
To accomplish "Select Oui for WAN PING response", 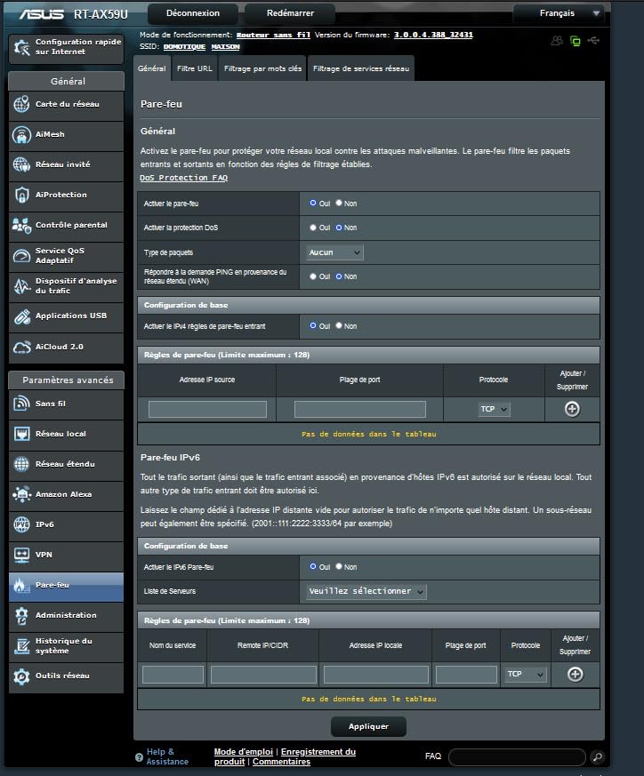I will tap(313, 276).
